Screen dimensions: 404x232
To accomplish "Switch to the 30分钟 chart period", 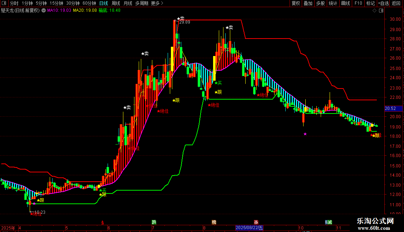I will [73, 3].
